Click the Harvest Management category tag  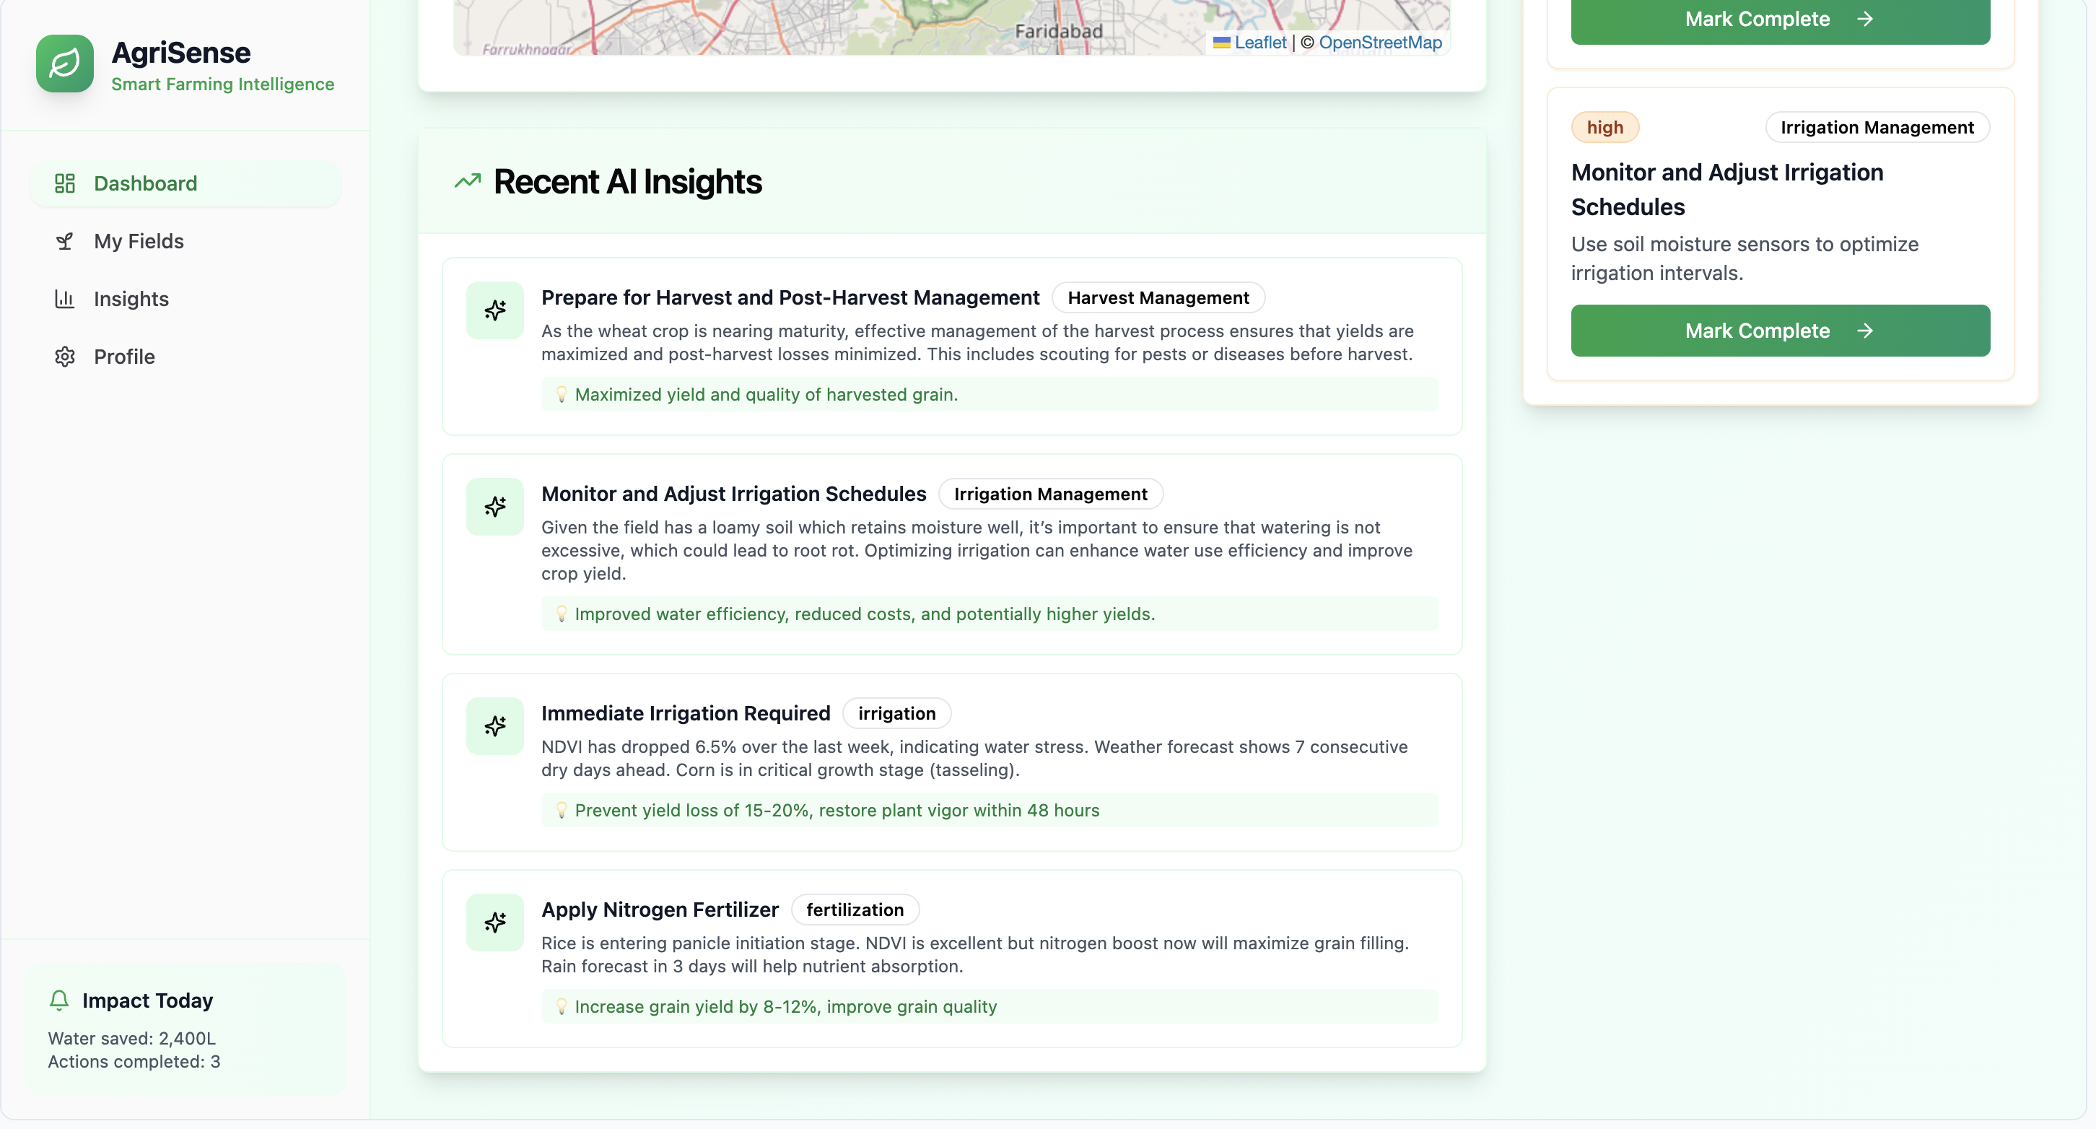coord(1157,298)
